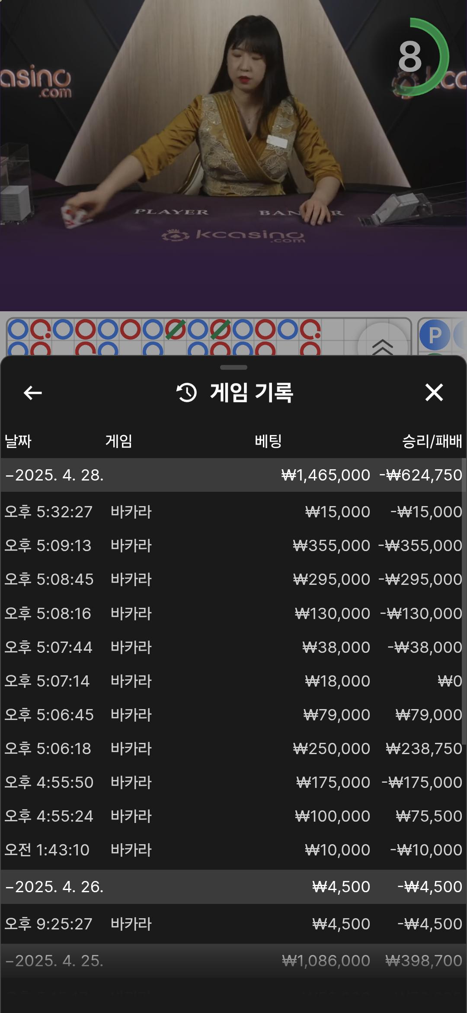Image resolution: width=467 pixels, height=1013 pixels.
Task: Select the 오전 1:43:10 baccarat entry
Action: click(233, 850)
